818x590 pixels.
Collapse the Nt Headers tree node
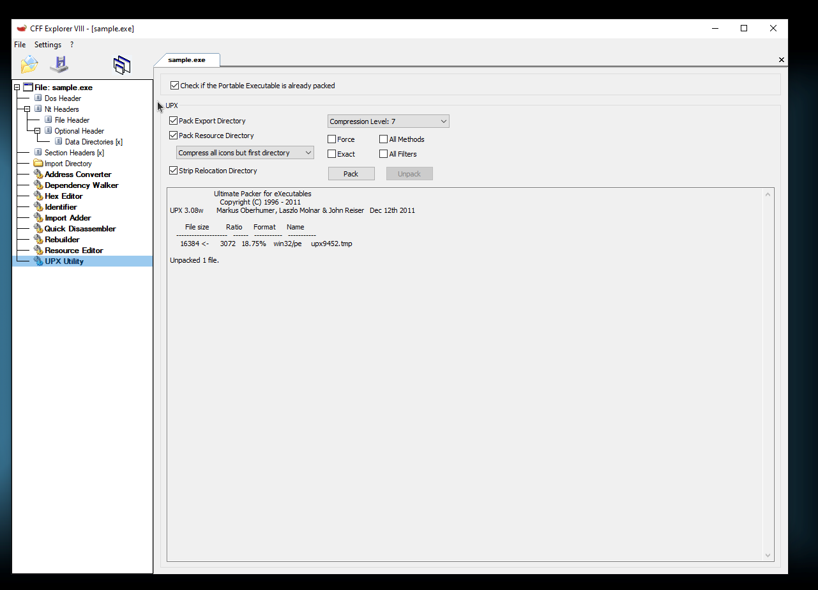click(x=27, y=109)
